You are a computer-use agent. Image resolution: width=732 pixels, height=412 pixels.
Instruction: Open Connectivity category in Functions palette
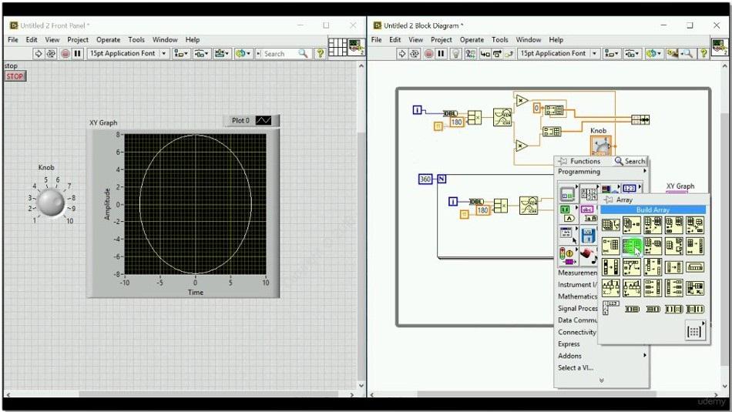(577, 332)
